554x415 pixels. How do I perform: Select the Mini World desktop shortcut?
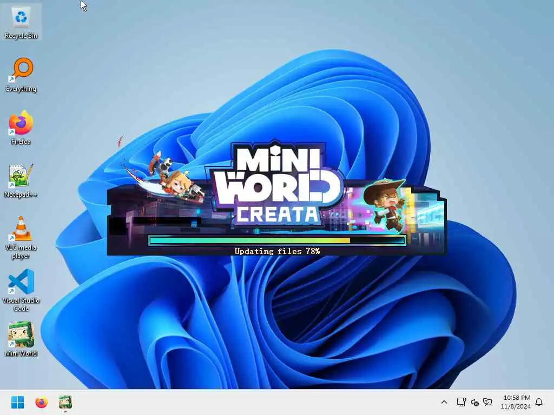[21, 339]
